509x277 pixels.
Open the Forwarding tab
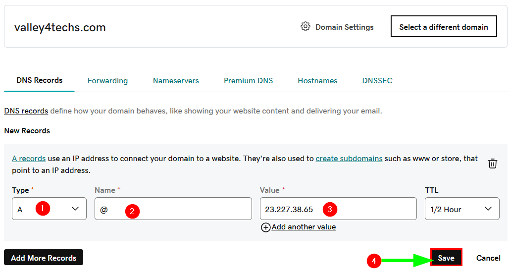(107, 81)
